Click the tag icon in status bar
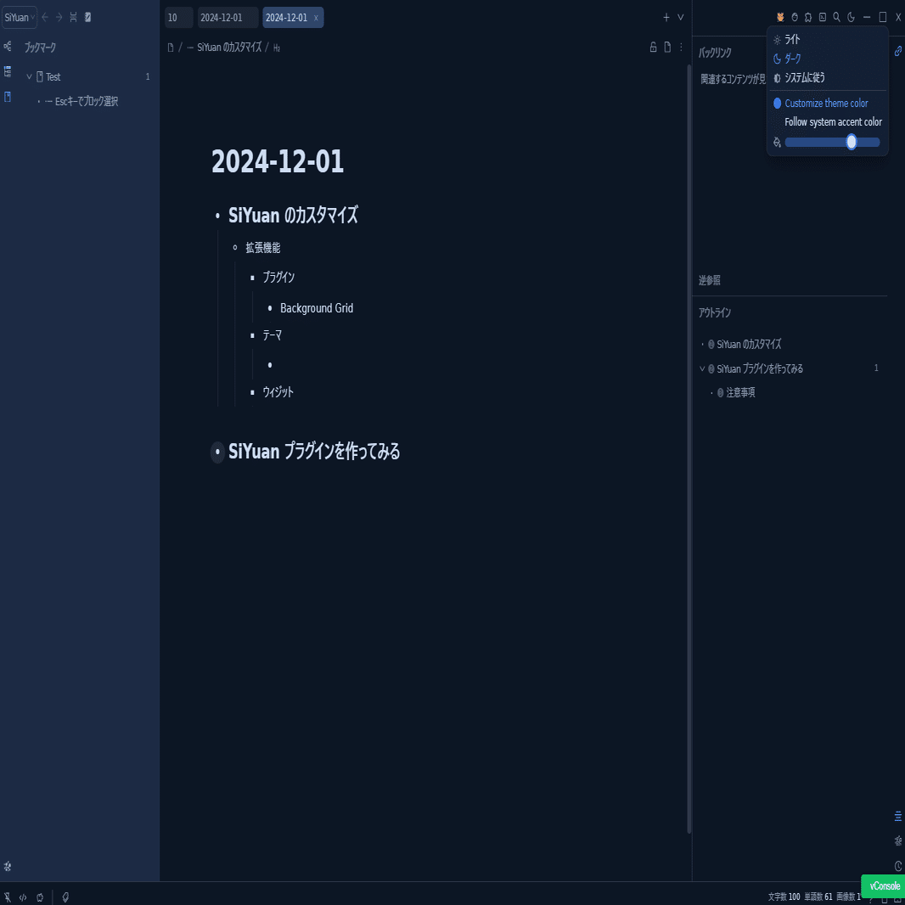Screen dimensions: 905x905 coord(65,897)
